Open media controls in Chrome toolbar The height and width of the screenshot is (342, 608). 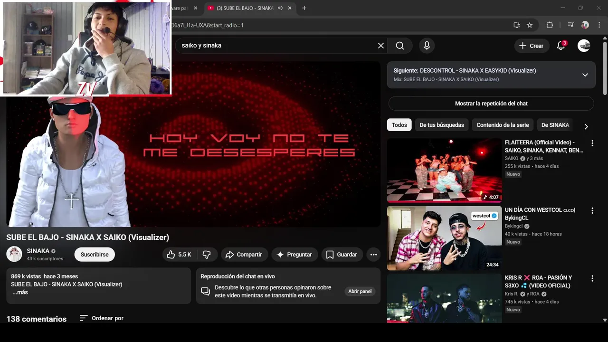570,25
